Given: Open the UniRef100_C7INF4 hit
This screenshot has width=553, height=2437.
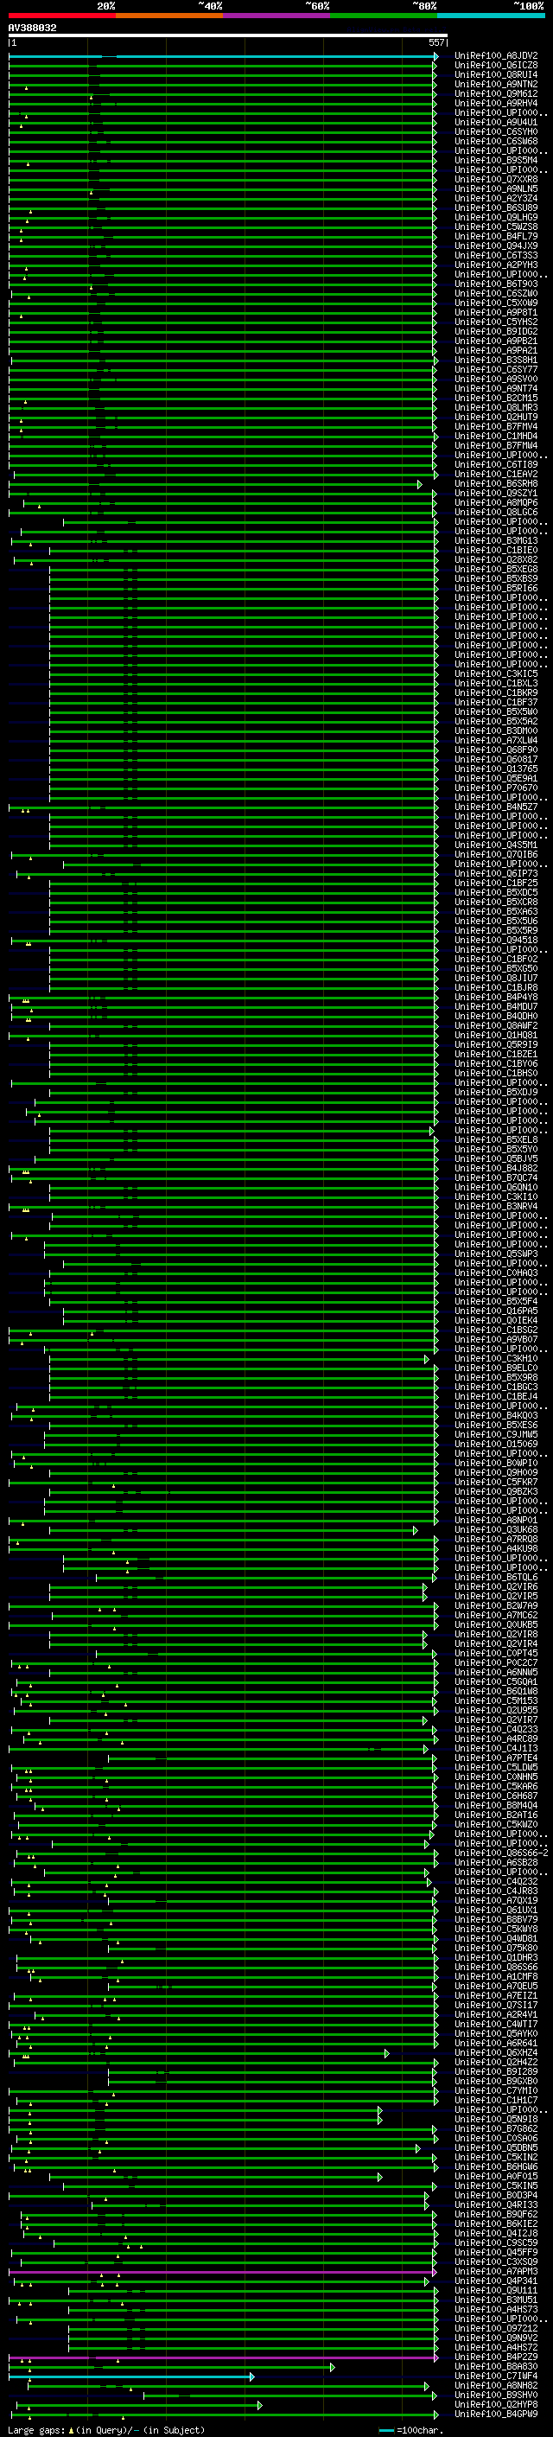Looking at the screenshot, I should tap(496, 2376).
